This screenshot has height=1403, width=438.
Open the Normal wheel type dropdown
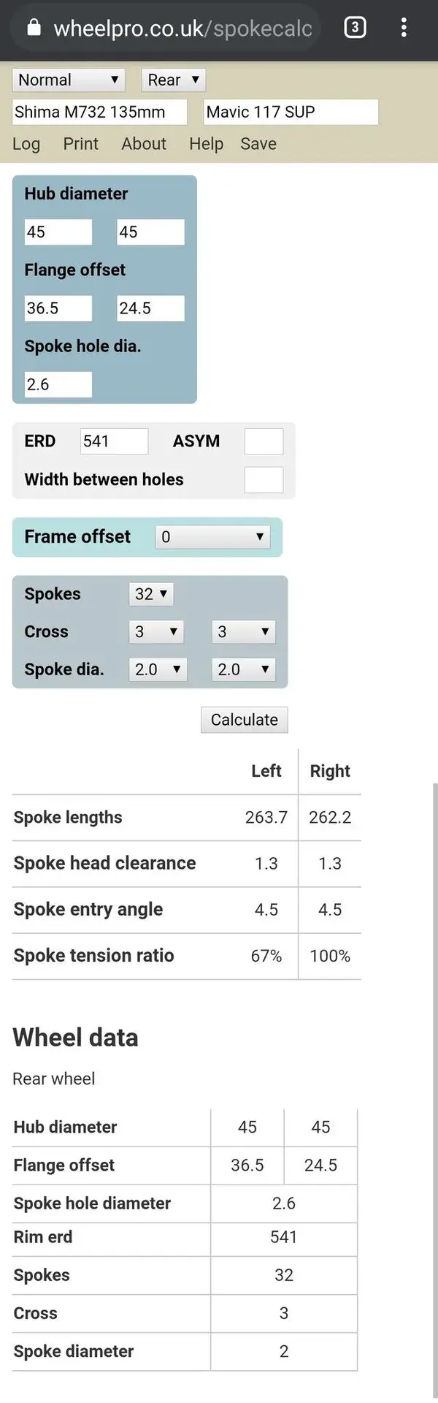click(69, 80)
